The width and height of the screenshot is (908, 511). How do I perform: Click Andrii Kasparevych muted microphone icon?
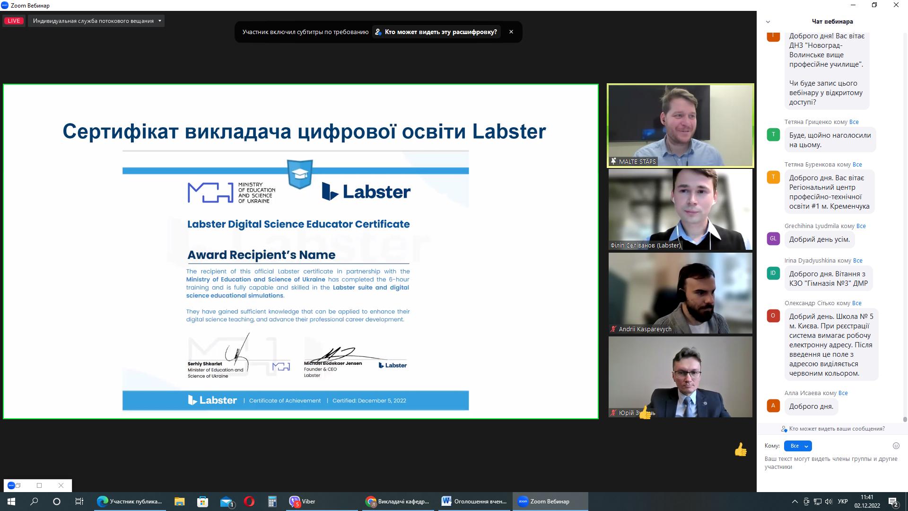(613, 329)
